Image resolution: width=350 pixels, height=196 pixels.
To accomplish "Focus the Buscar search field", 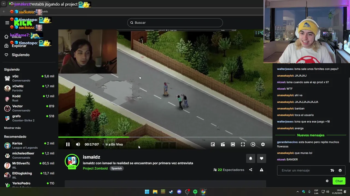I will pyautogui.click(x=175, y=23).
